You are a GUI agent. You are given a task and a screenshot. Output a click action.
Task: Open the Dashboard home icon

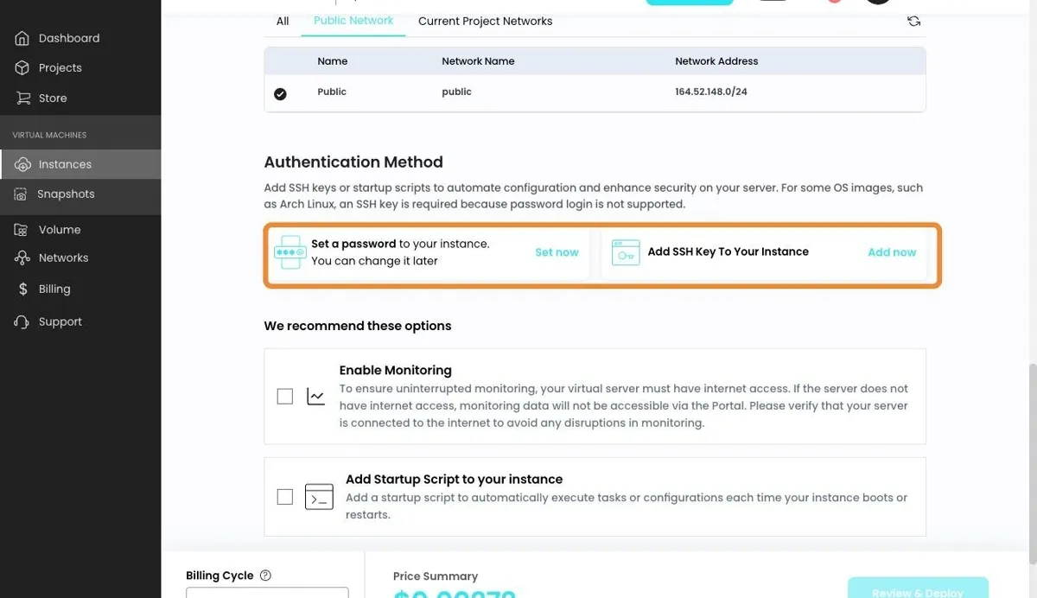coord(22,38)
